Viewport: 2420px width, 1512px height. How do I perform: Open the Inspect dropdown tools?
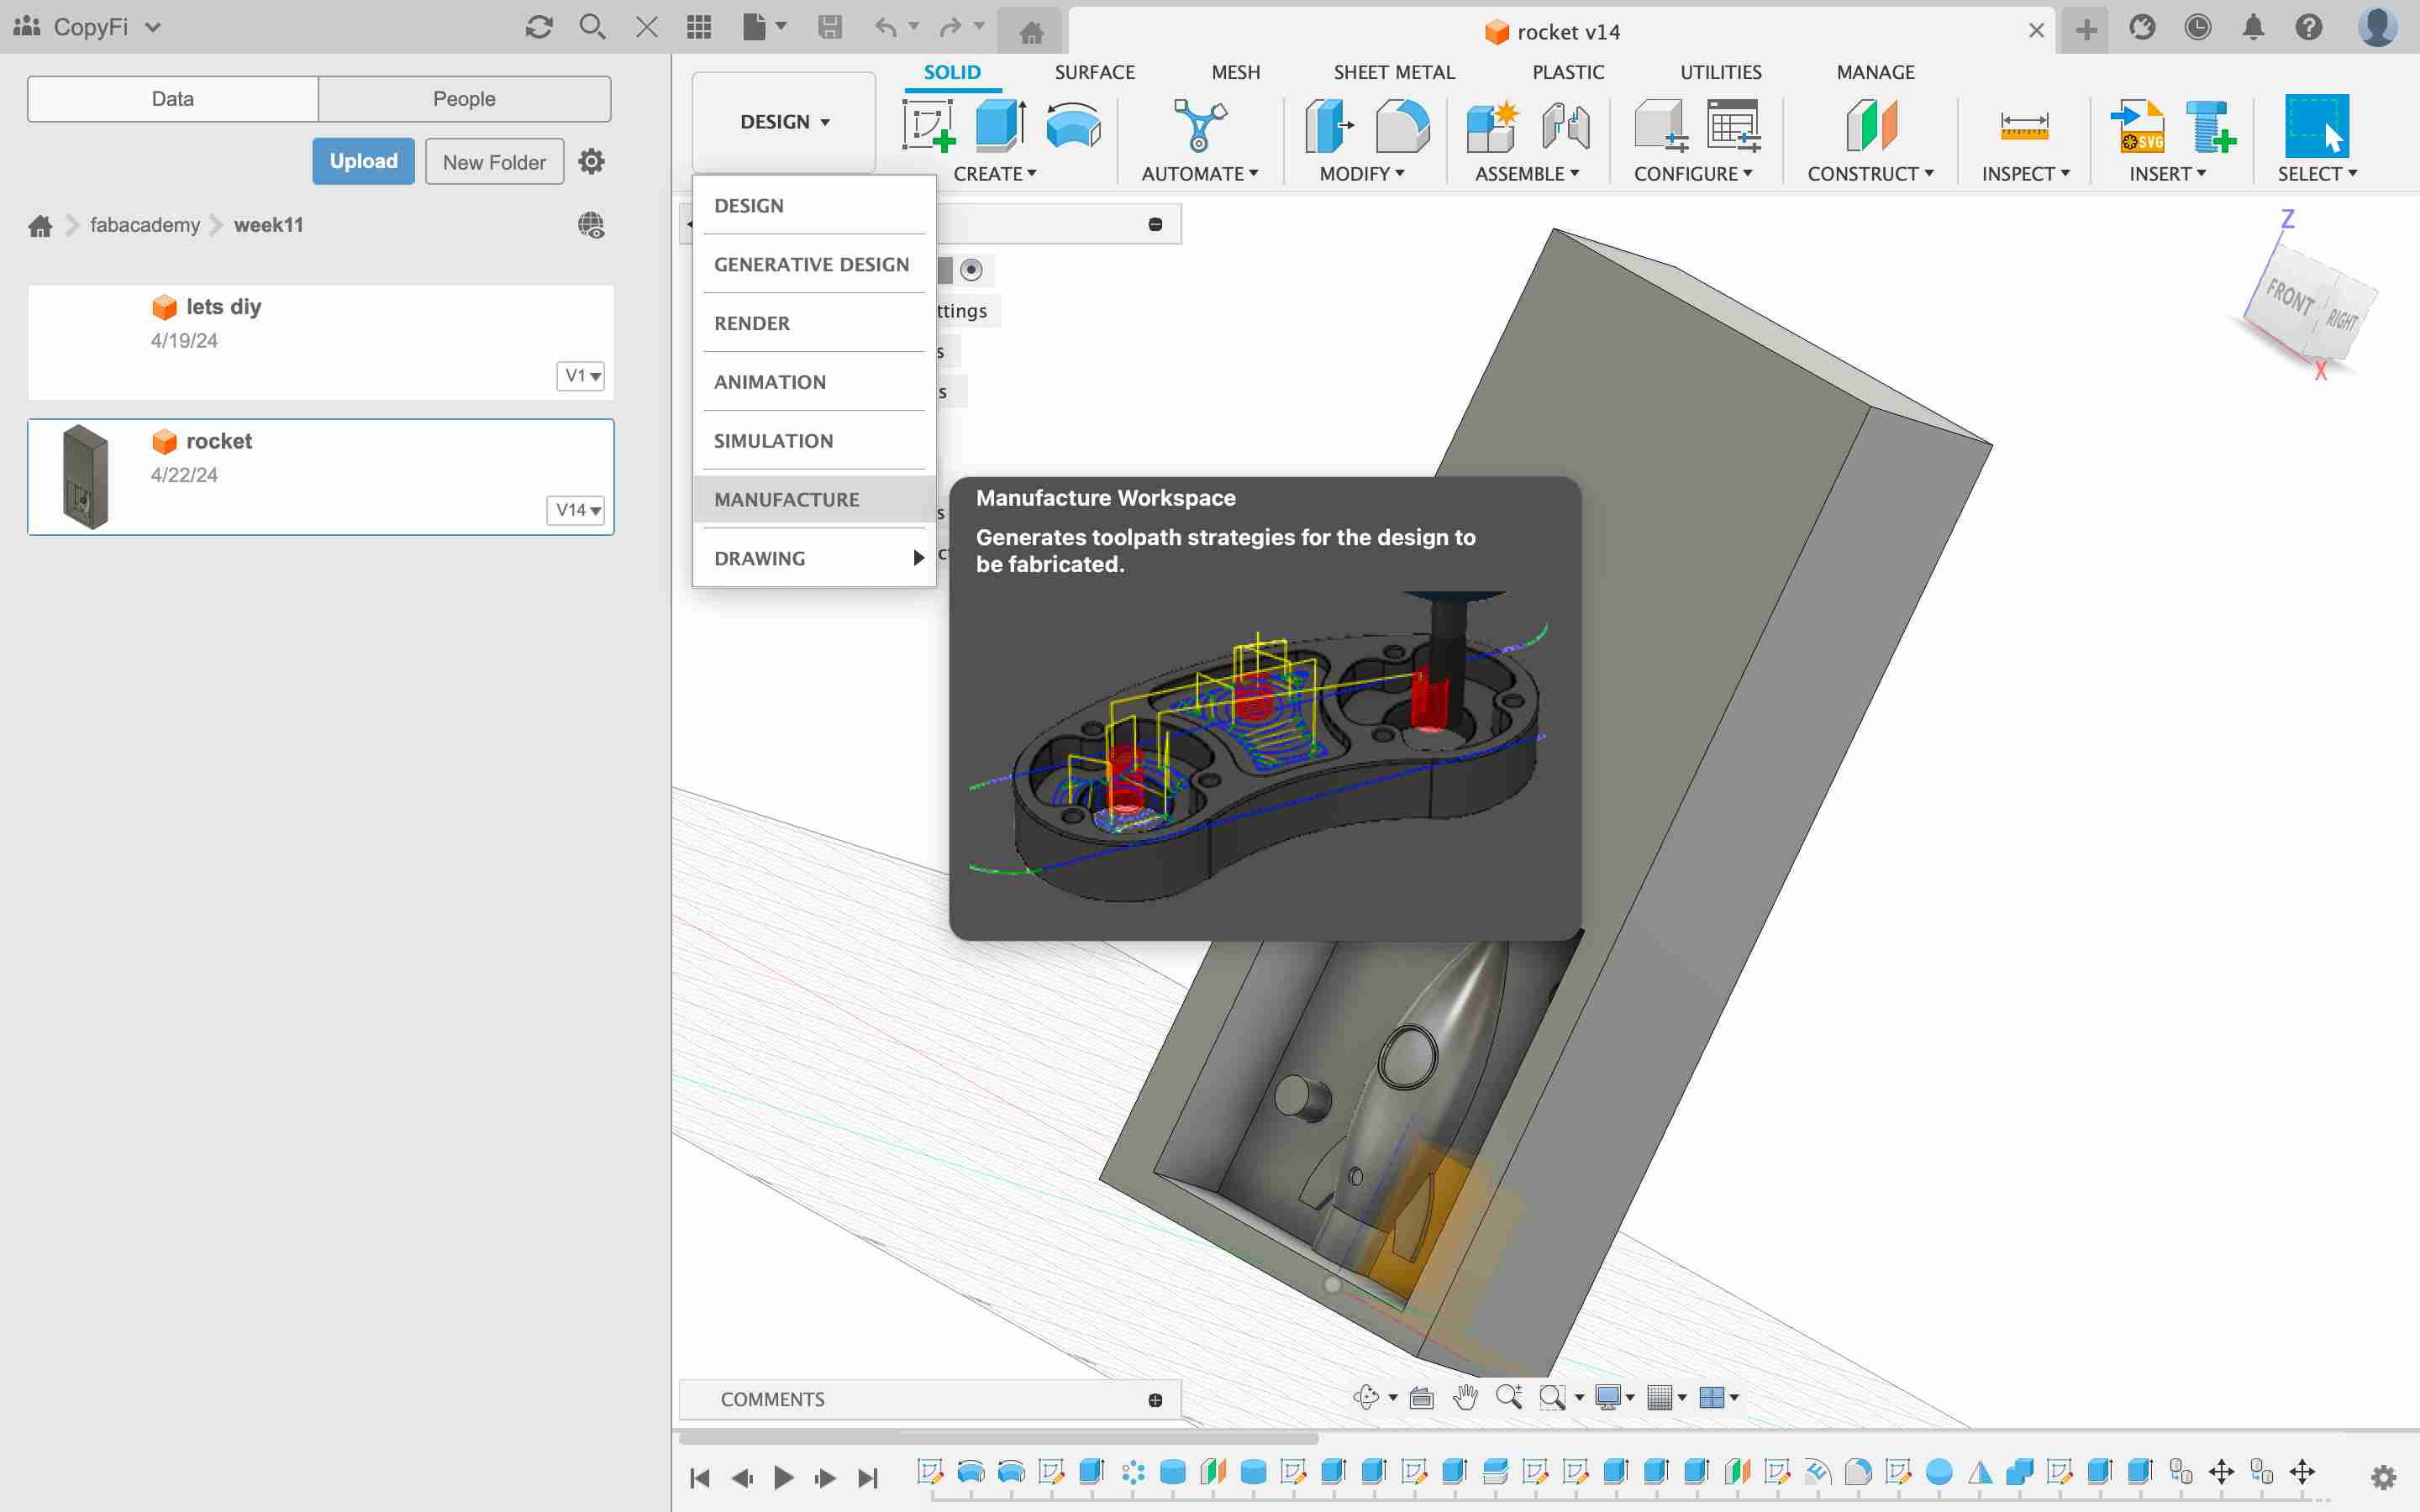point(2026,172)
